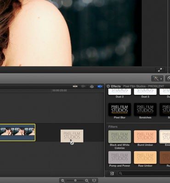The width and height of the screenshot is (170, 183).
Task: Select the Dust 2 effect
Action: (x=119, y=93)
